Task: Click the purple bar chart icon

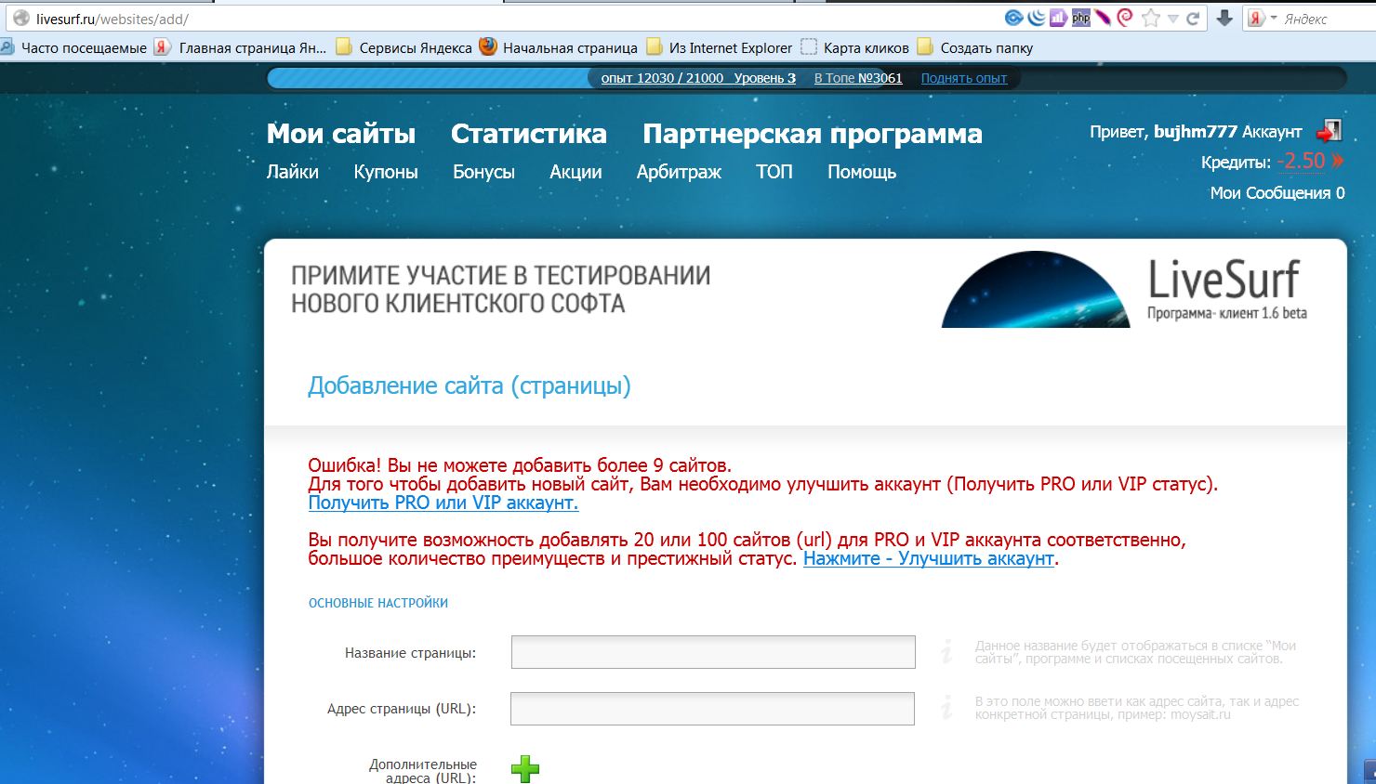Action: pyautogui.click(x=1058, y=18)
